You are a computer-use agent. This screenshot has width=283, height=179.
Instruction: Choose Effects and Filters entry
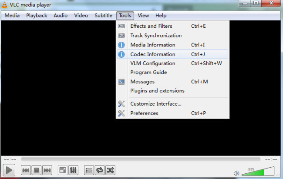(x=172, y=26)
